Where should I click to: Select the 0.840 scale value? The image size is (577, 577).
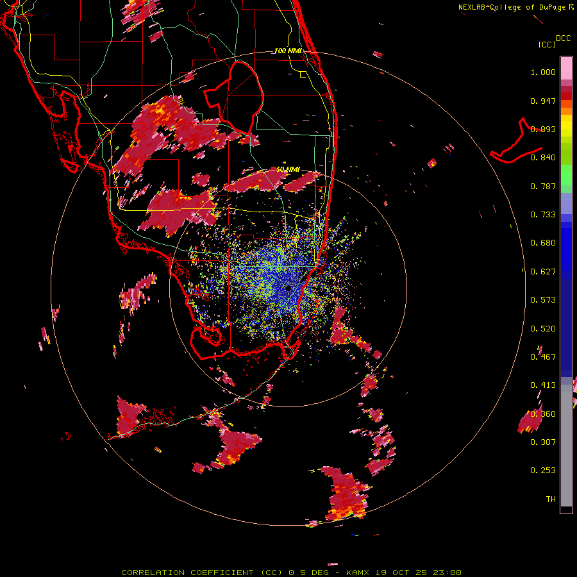(x=543, y=158)
